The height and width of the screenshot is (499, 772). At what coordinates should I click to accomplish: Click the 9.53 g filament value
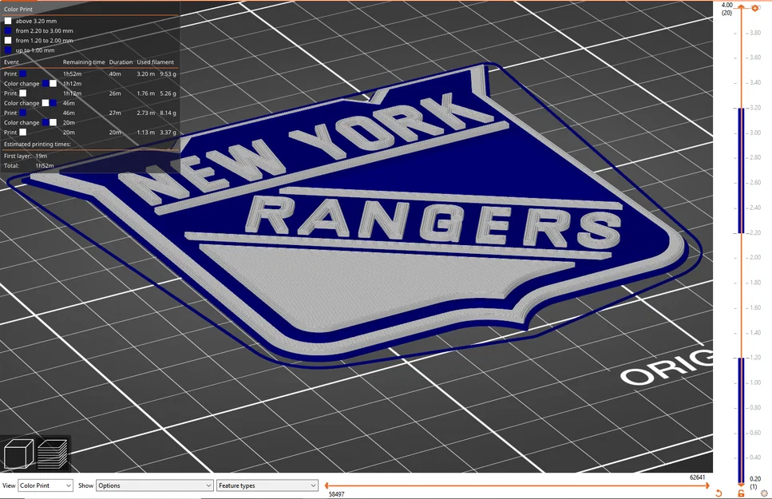(x=168, y=74)
